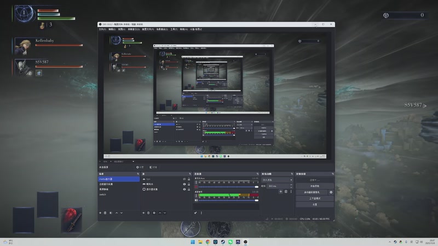Zoom out preview with the minus icon

pos(100,161)
